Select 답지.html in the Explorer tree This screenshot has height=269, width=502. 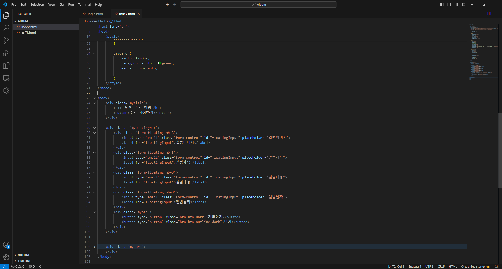[46, 33]
